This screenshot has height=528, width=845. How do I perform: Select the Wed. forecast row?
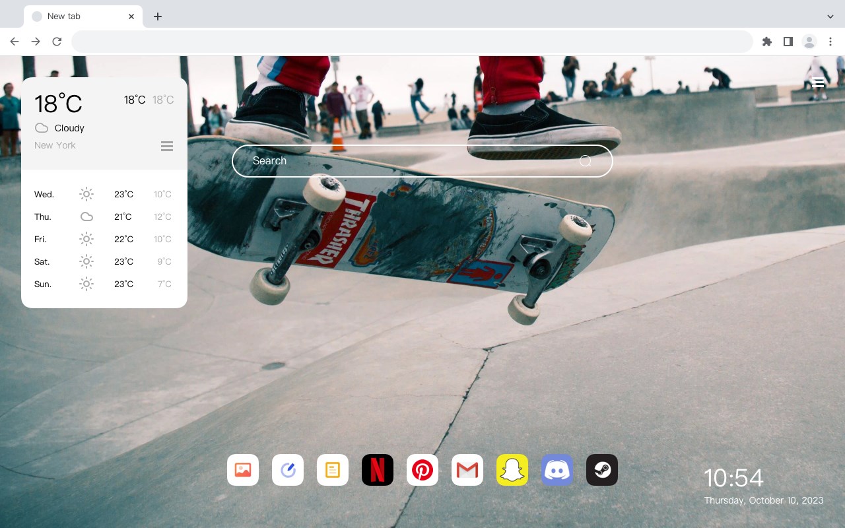(x=104, y=194)
